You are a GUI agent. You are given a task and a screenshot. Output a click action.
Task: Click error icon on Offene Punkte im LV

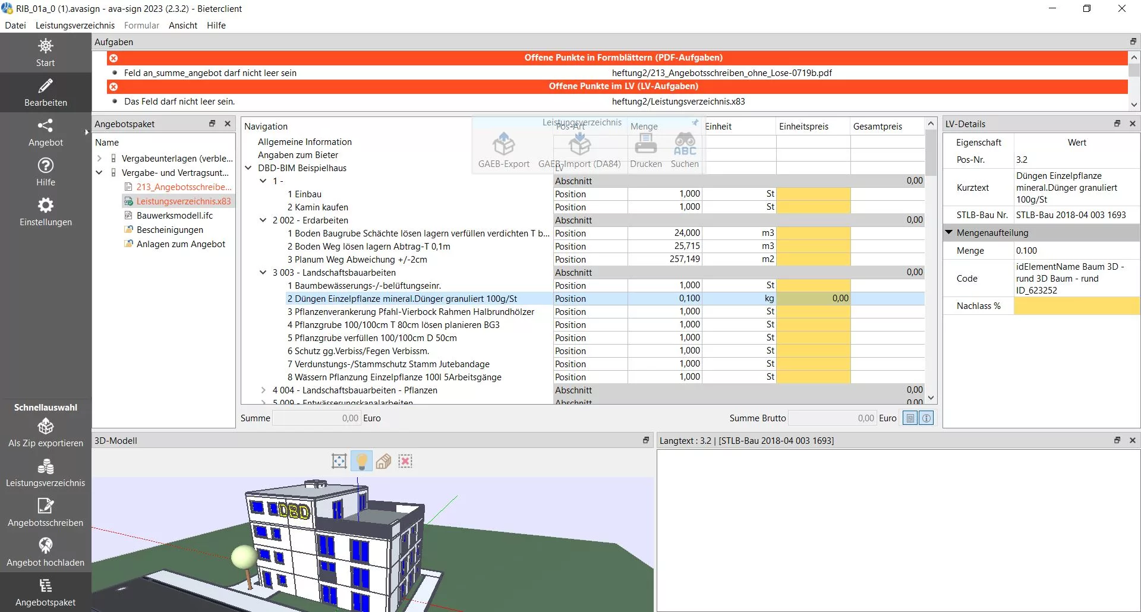pos(114,87)
